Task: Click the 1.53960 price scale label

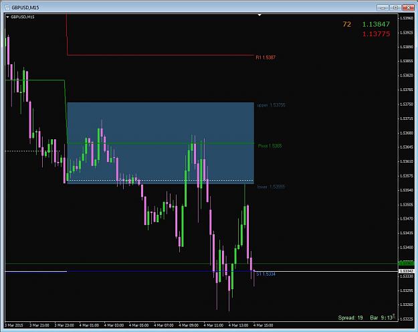Action: (407, 18)
